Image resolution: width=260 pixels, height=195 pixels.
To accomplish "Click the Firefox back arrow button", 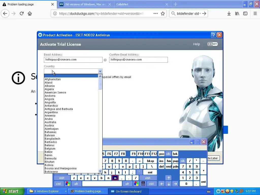I will (x=5, y=13).
